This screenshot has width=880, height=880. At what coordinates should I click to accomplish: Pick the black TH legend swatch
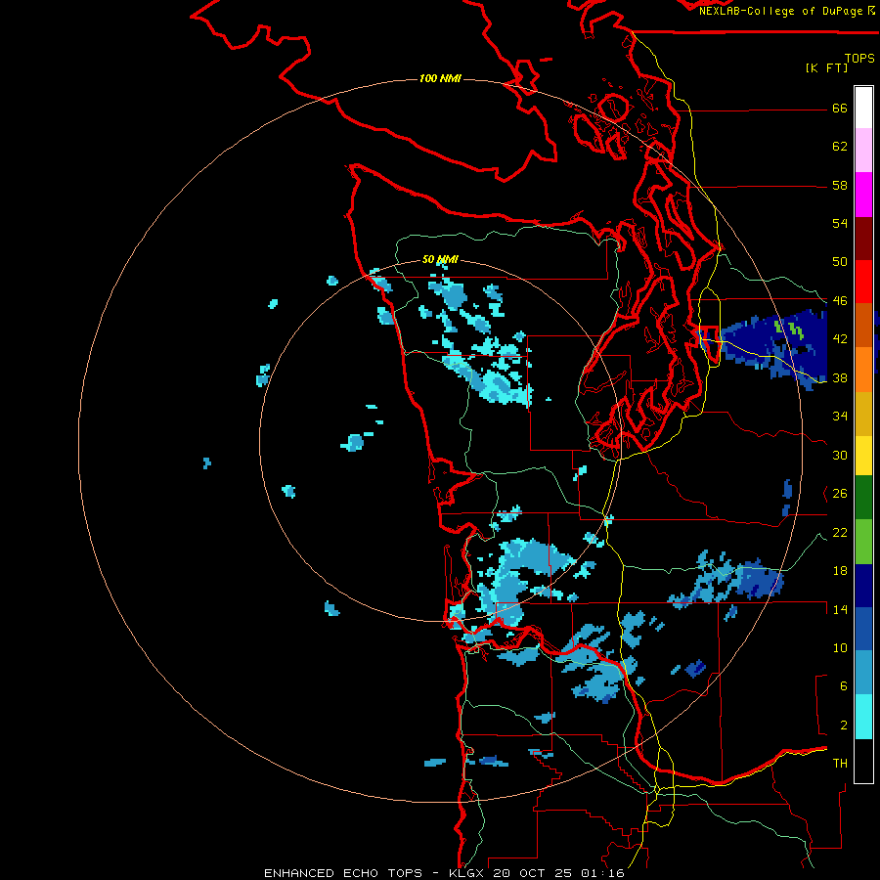coord(863,761)
